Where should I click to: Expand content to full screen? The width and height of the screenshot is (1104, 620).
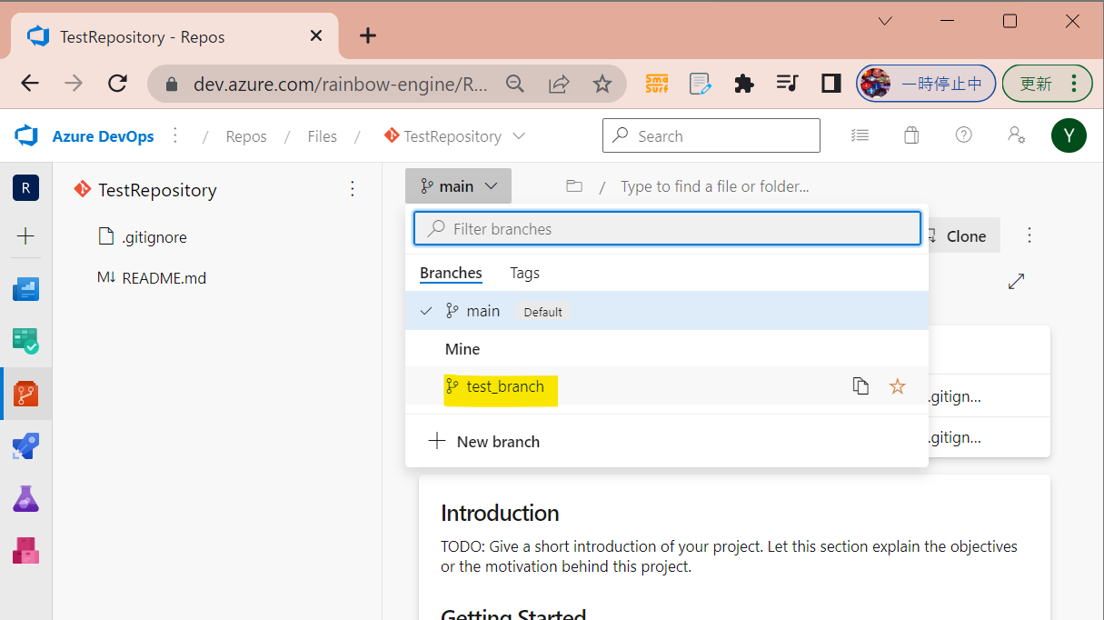[1017, 282]
